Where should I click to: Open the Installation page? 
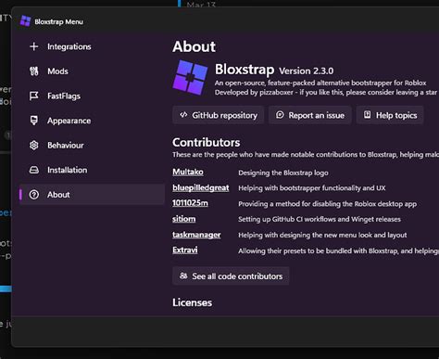click(x=92, y=170)
